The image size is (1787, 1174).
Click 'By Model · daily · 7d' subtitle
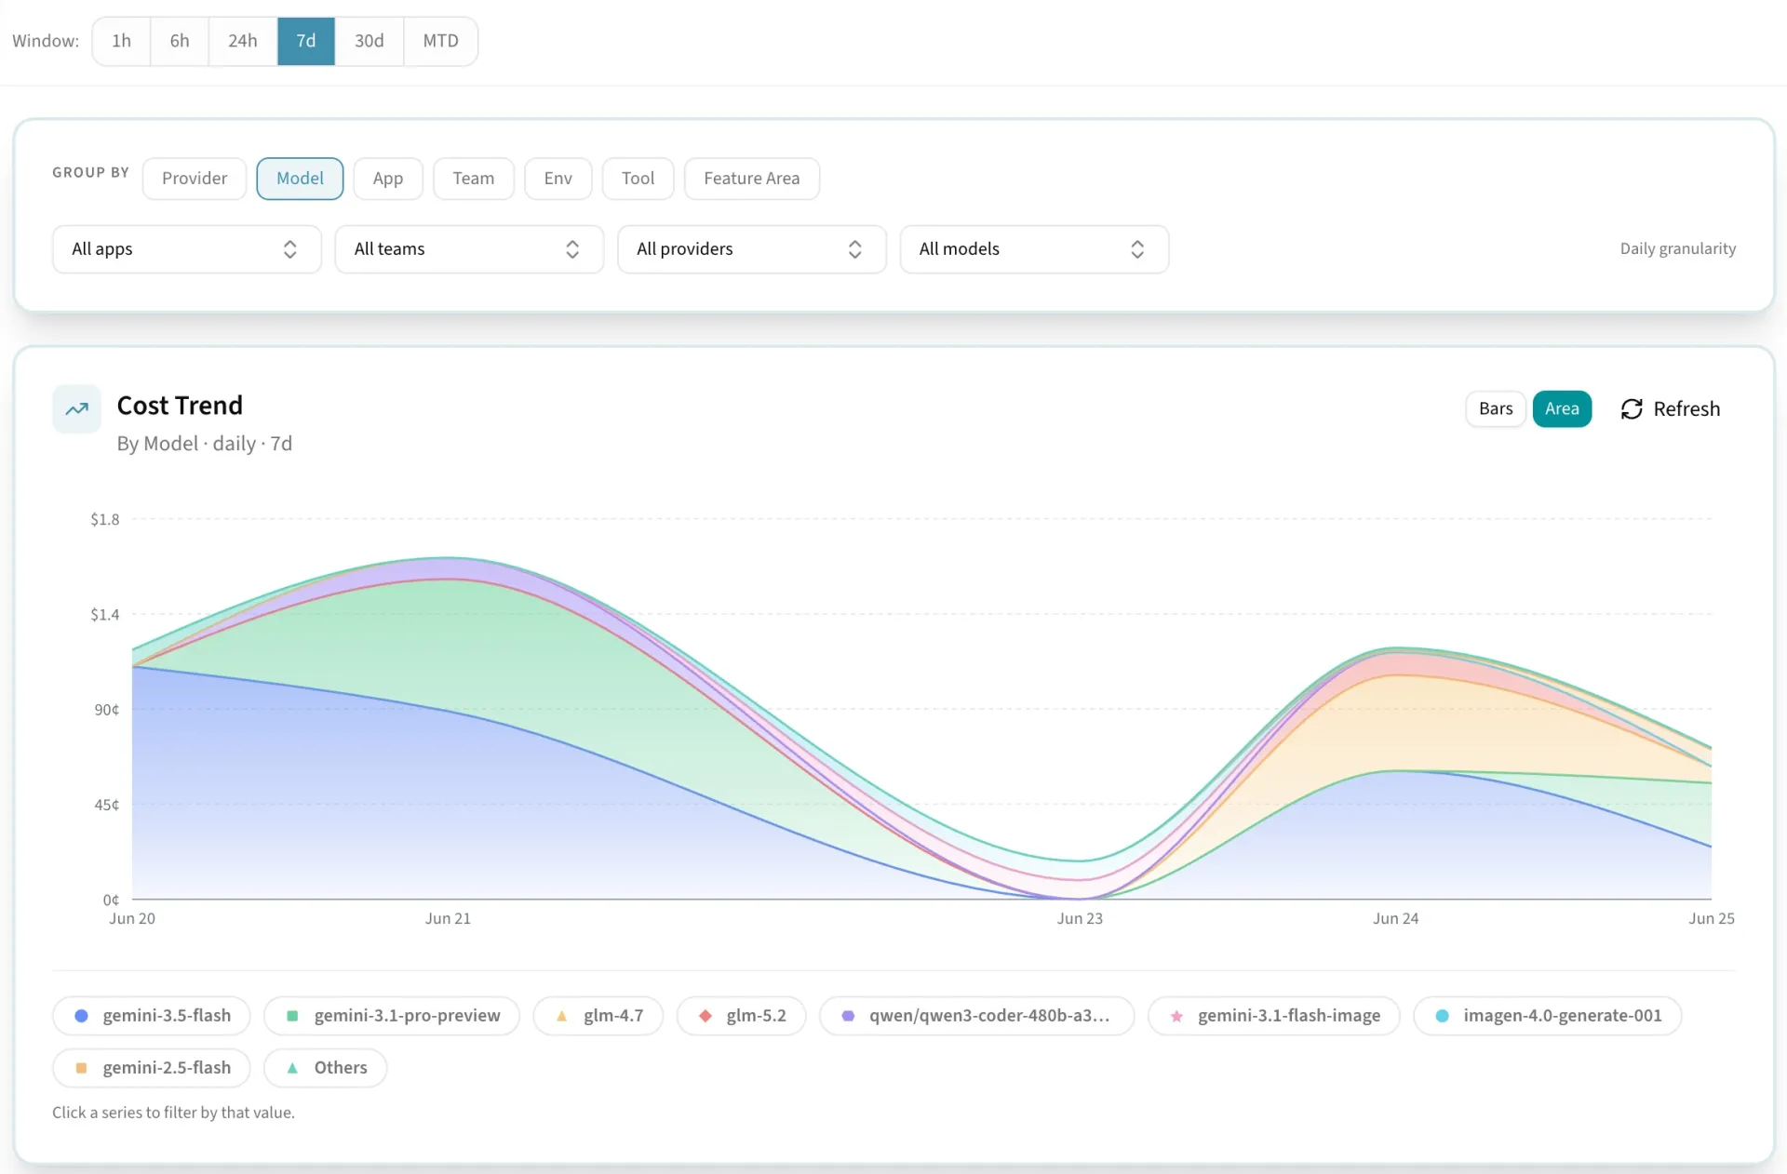(x=205, y=444)
